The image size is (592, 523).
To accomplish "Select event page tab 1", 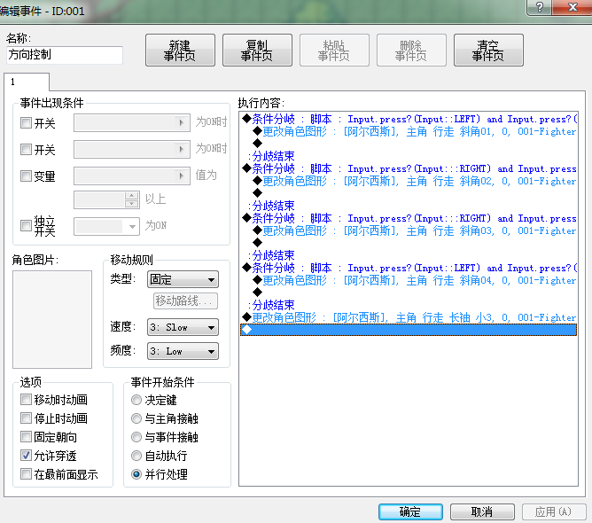I will (27, 82).
